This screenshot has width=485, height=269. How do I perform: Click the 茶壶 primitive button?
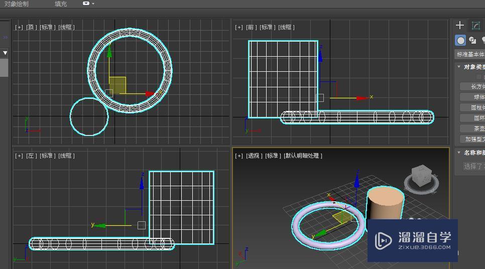[x=473, y=128]
